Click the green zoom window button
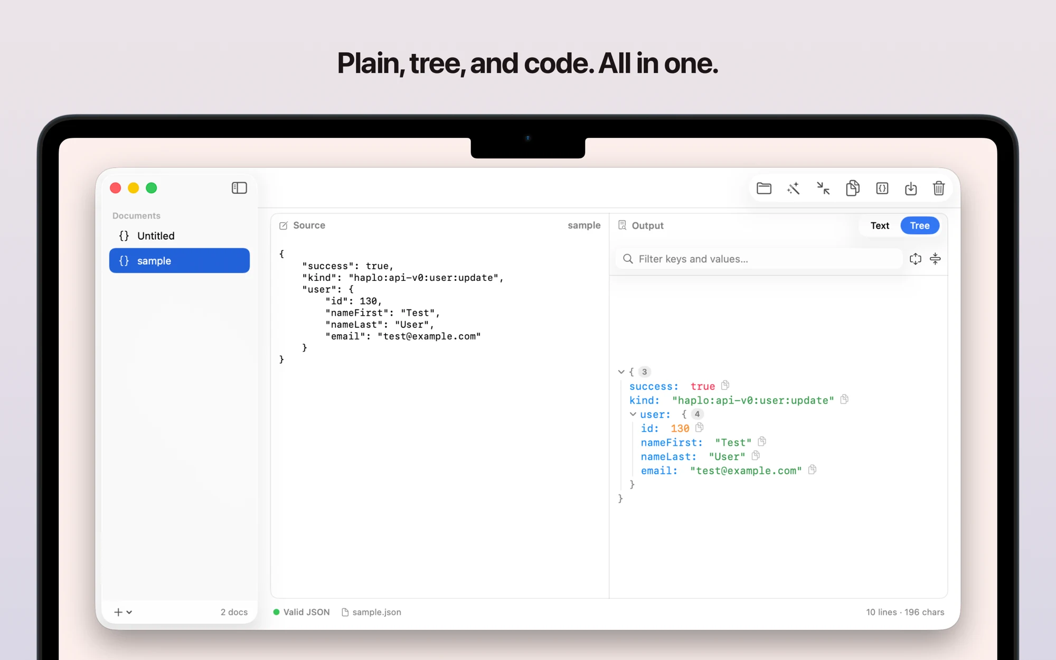The image size is (1056, 660). click(x=152, y=188)
